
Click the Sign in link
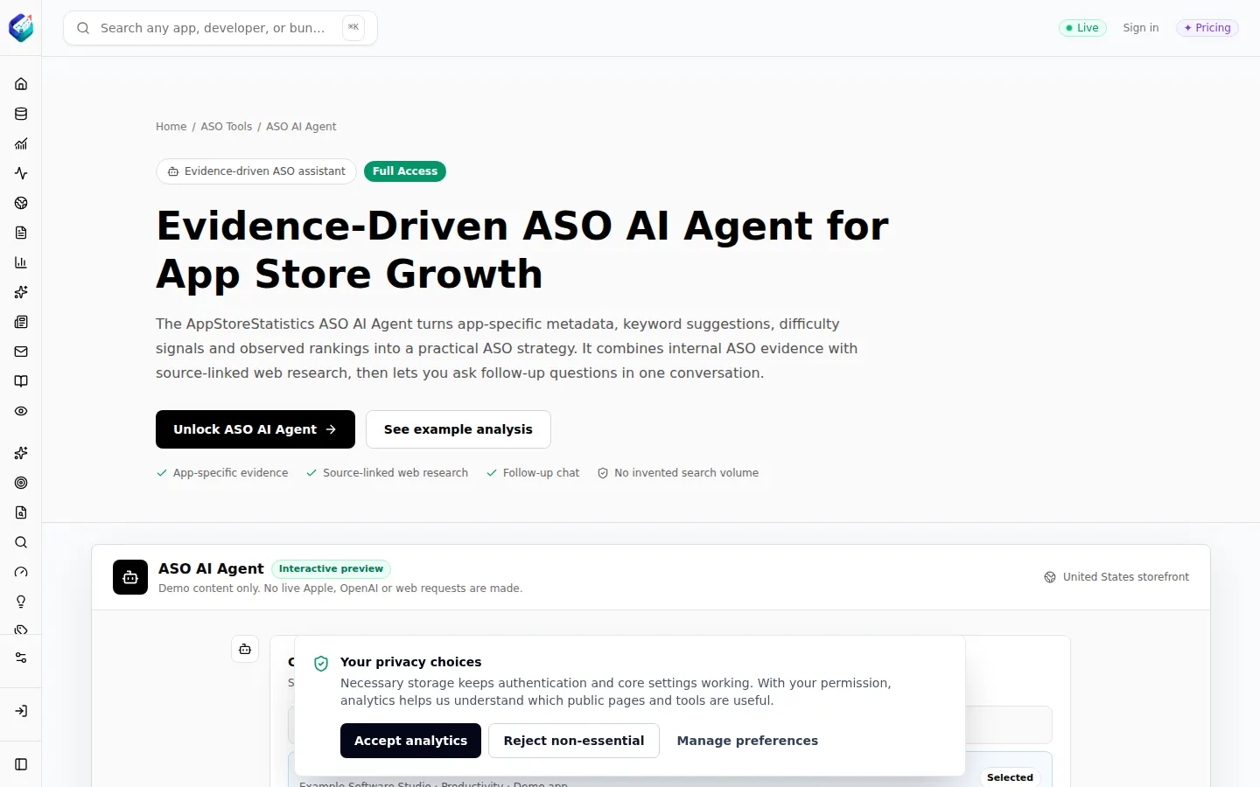tap(1141, 28)
